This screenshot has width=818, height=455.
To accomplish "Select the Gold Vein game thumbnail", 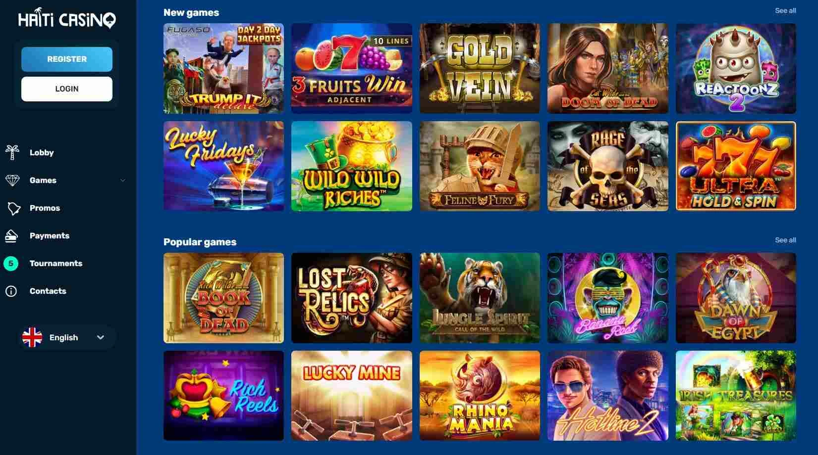I will [480, 68].
